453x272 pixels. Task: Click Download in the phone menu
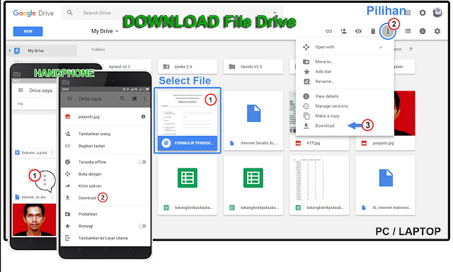87,198
